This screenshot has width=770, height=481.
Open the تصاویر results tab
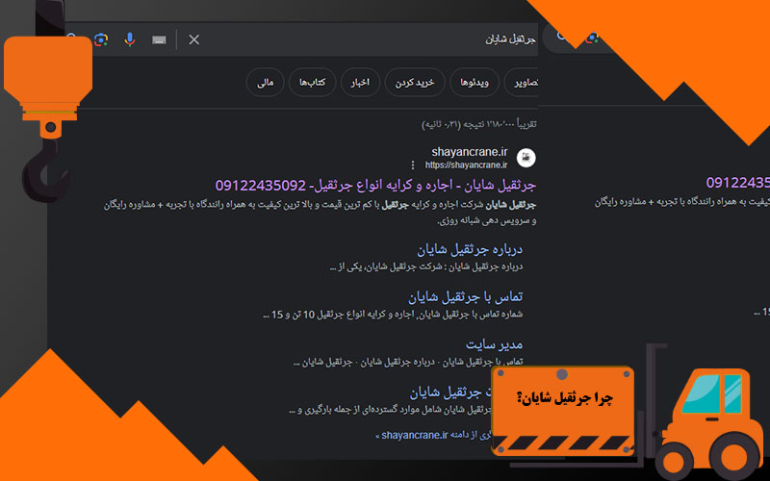pyautogui.click(x=523, y=83)
